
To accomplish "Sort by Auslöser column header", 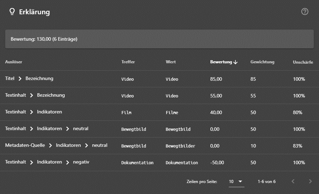I will (x=13, y=62).
